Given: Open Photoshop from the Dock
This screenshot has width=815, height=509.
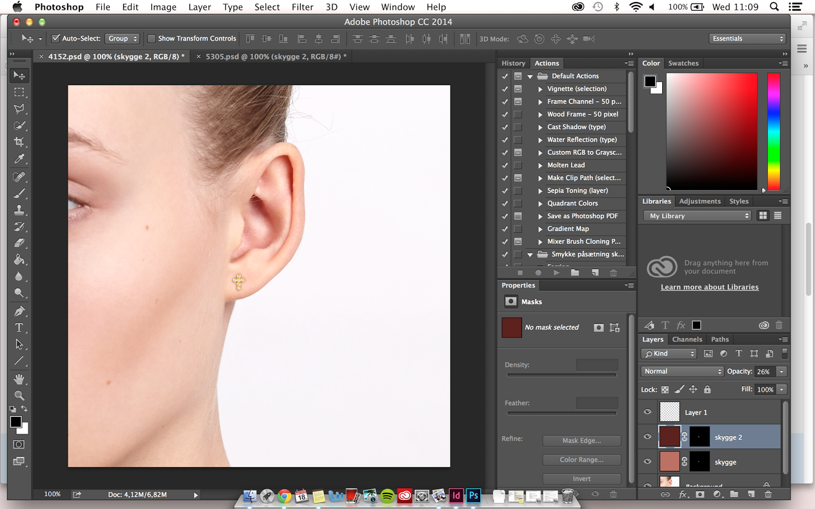Looking at the screenshot, I should click(473, 495).
